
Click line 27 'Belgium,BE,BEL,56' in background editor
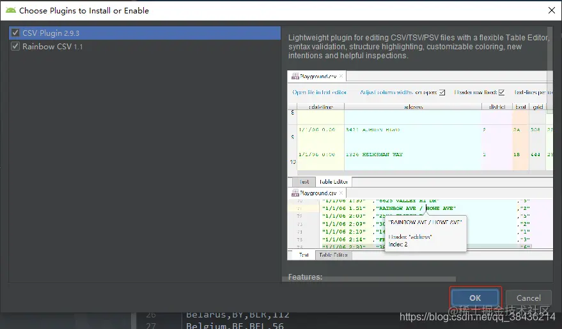[x=235, y=326]
